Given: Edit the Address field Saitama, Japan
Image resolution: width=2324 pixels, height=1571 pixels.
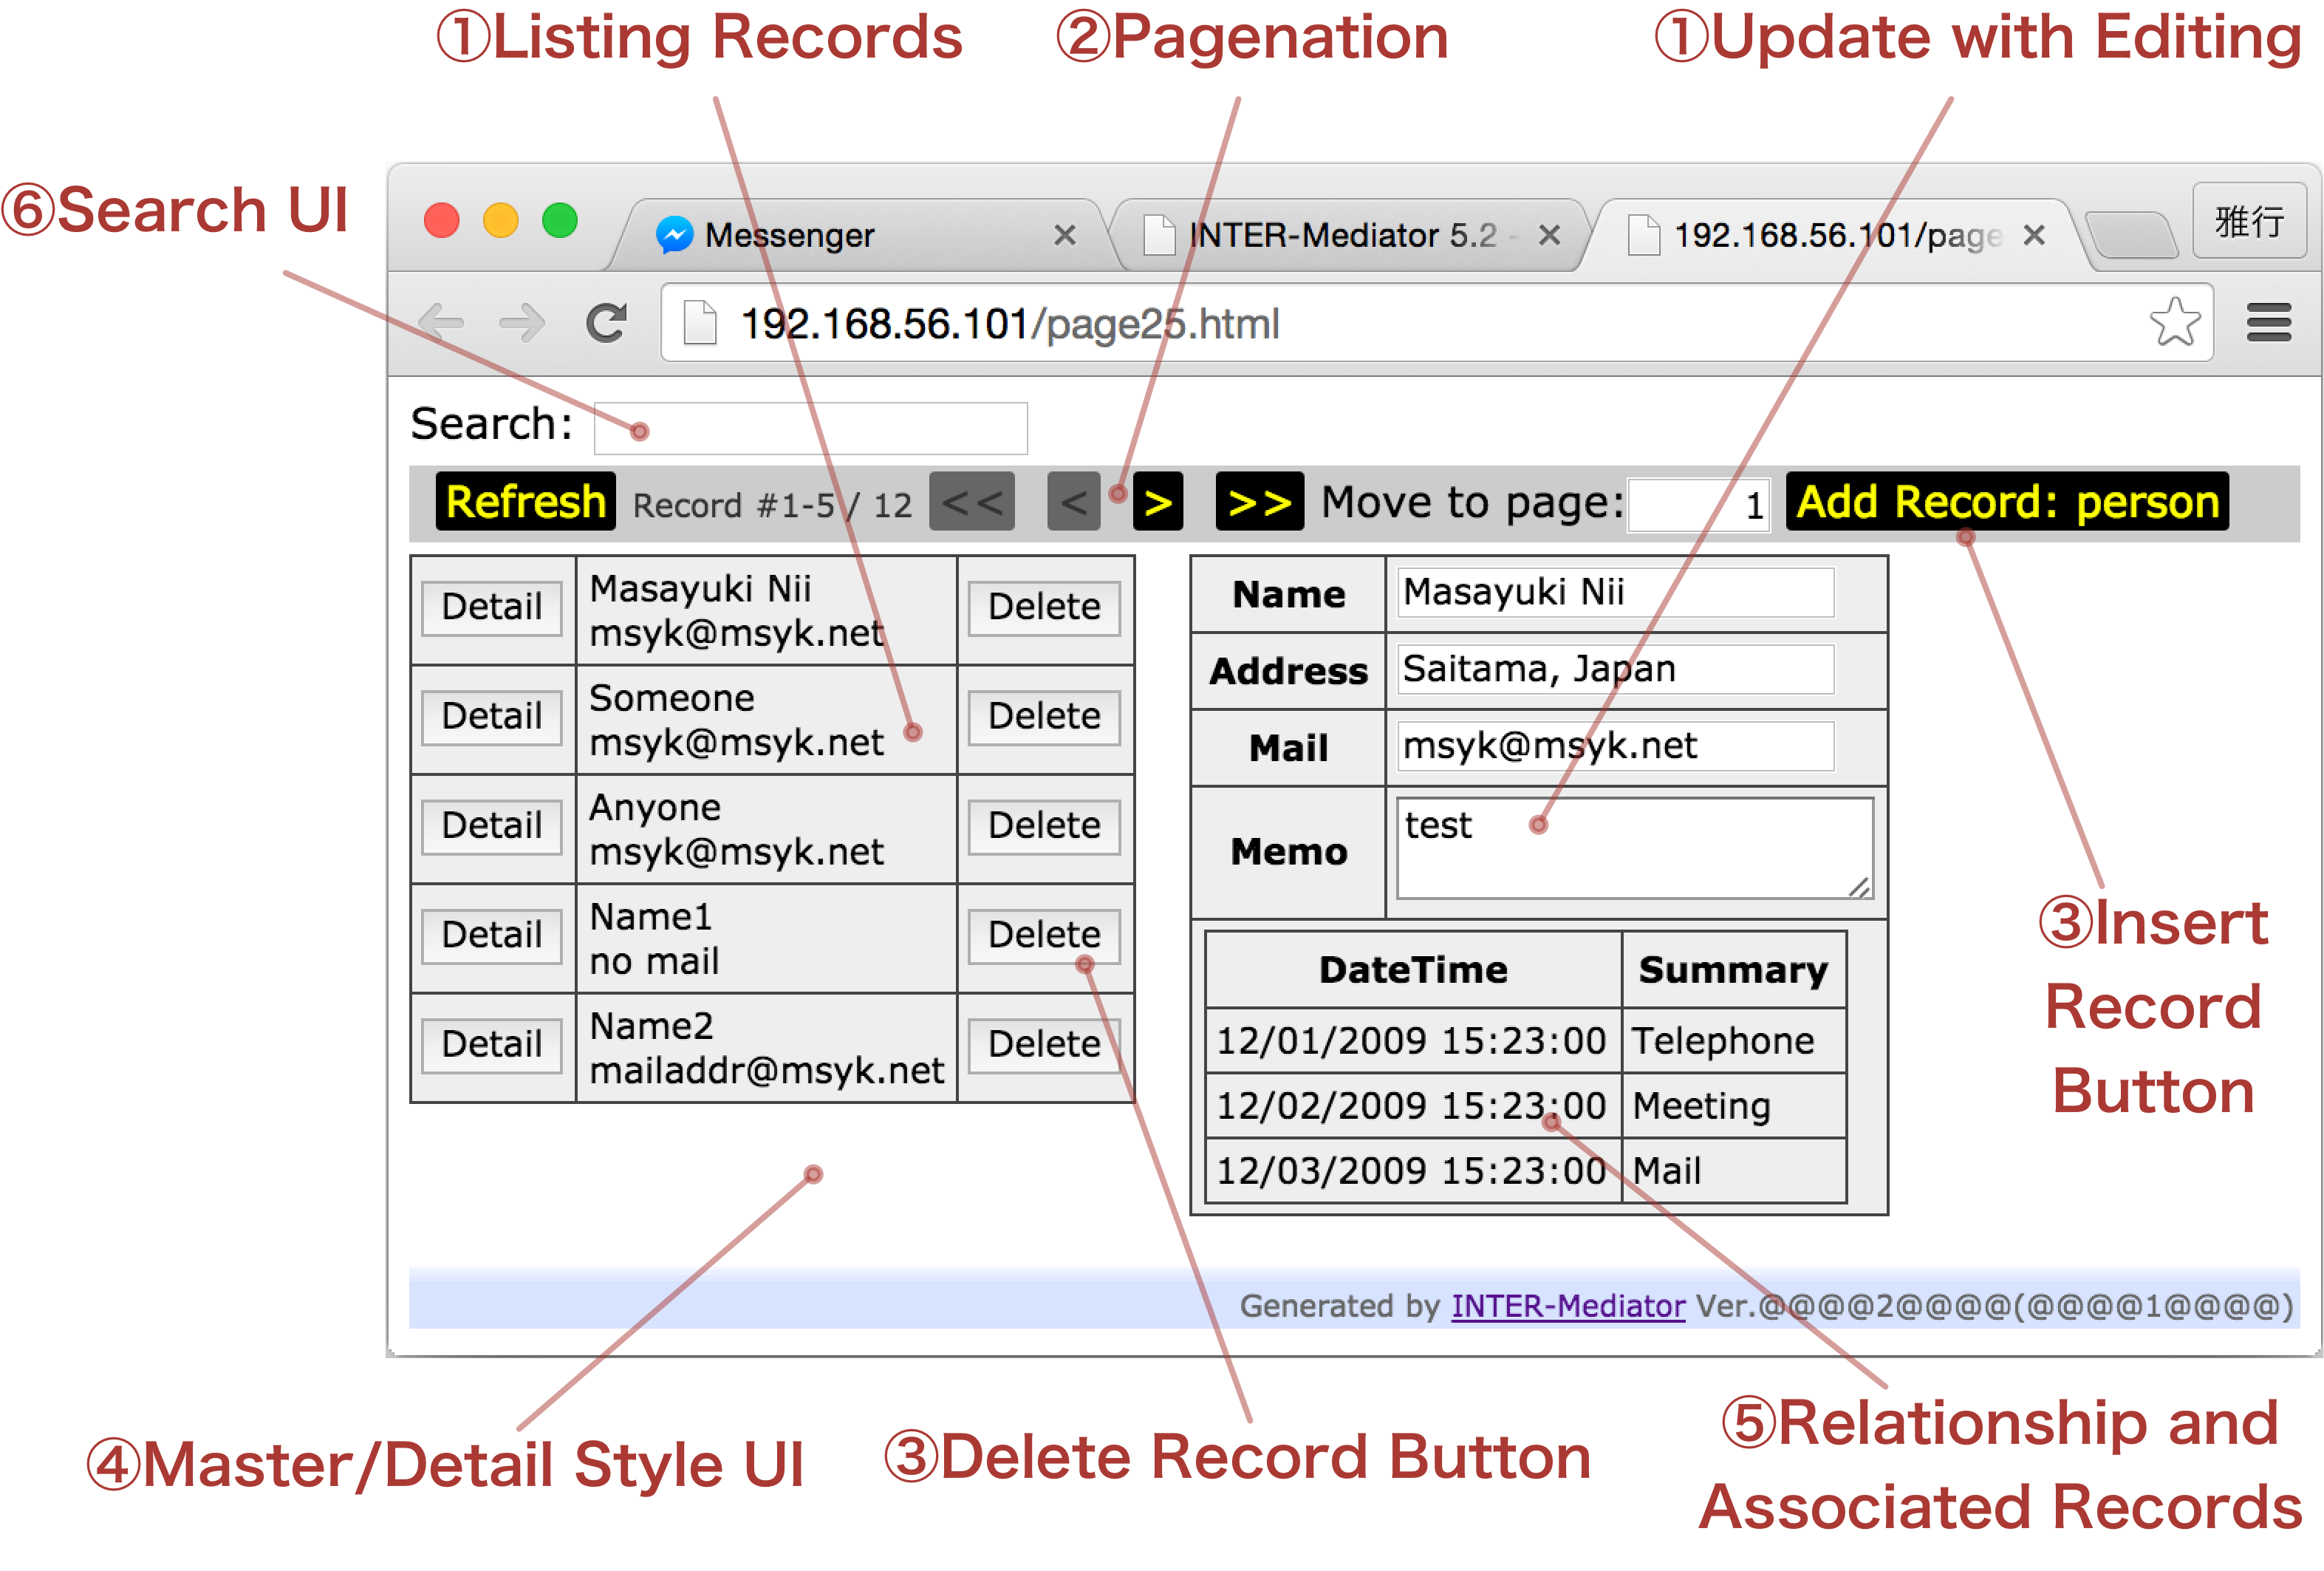Looking at the screenshot, I should click(x=1615, y=669).
